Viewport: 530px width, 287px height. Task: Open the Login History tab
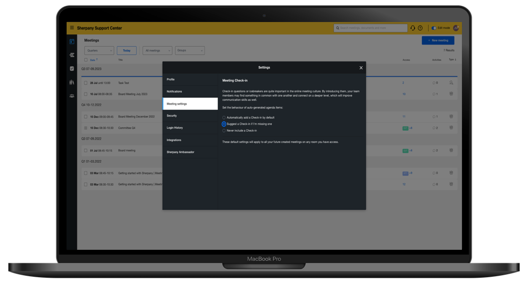click(190, 128)
